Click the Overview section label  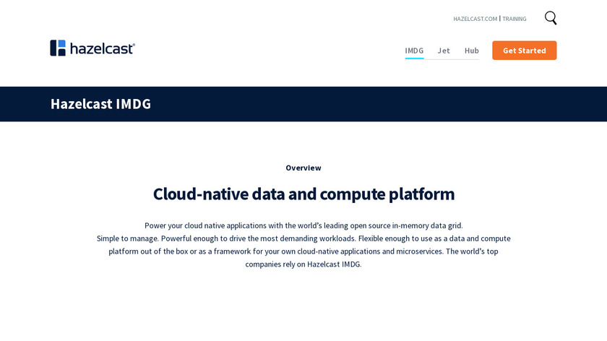click(x=303, y=168)
